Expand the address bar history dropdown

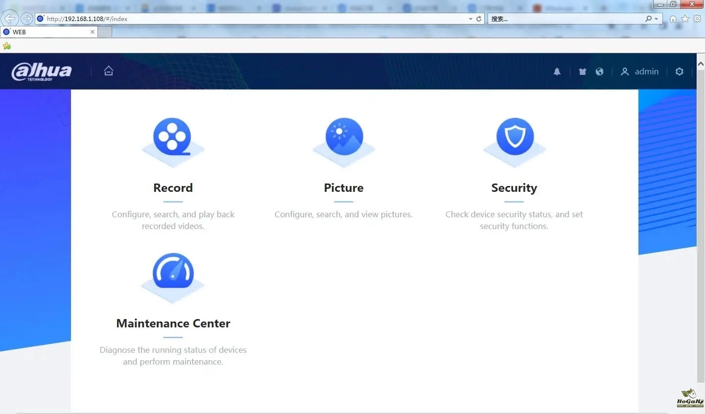click(470, 19)
